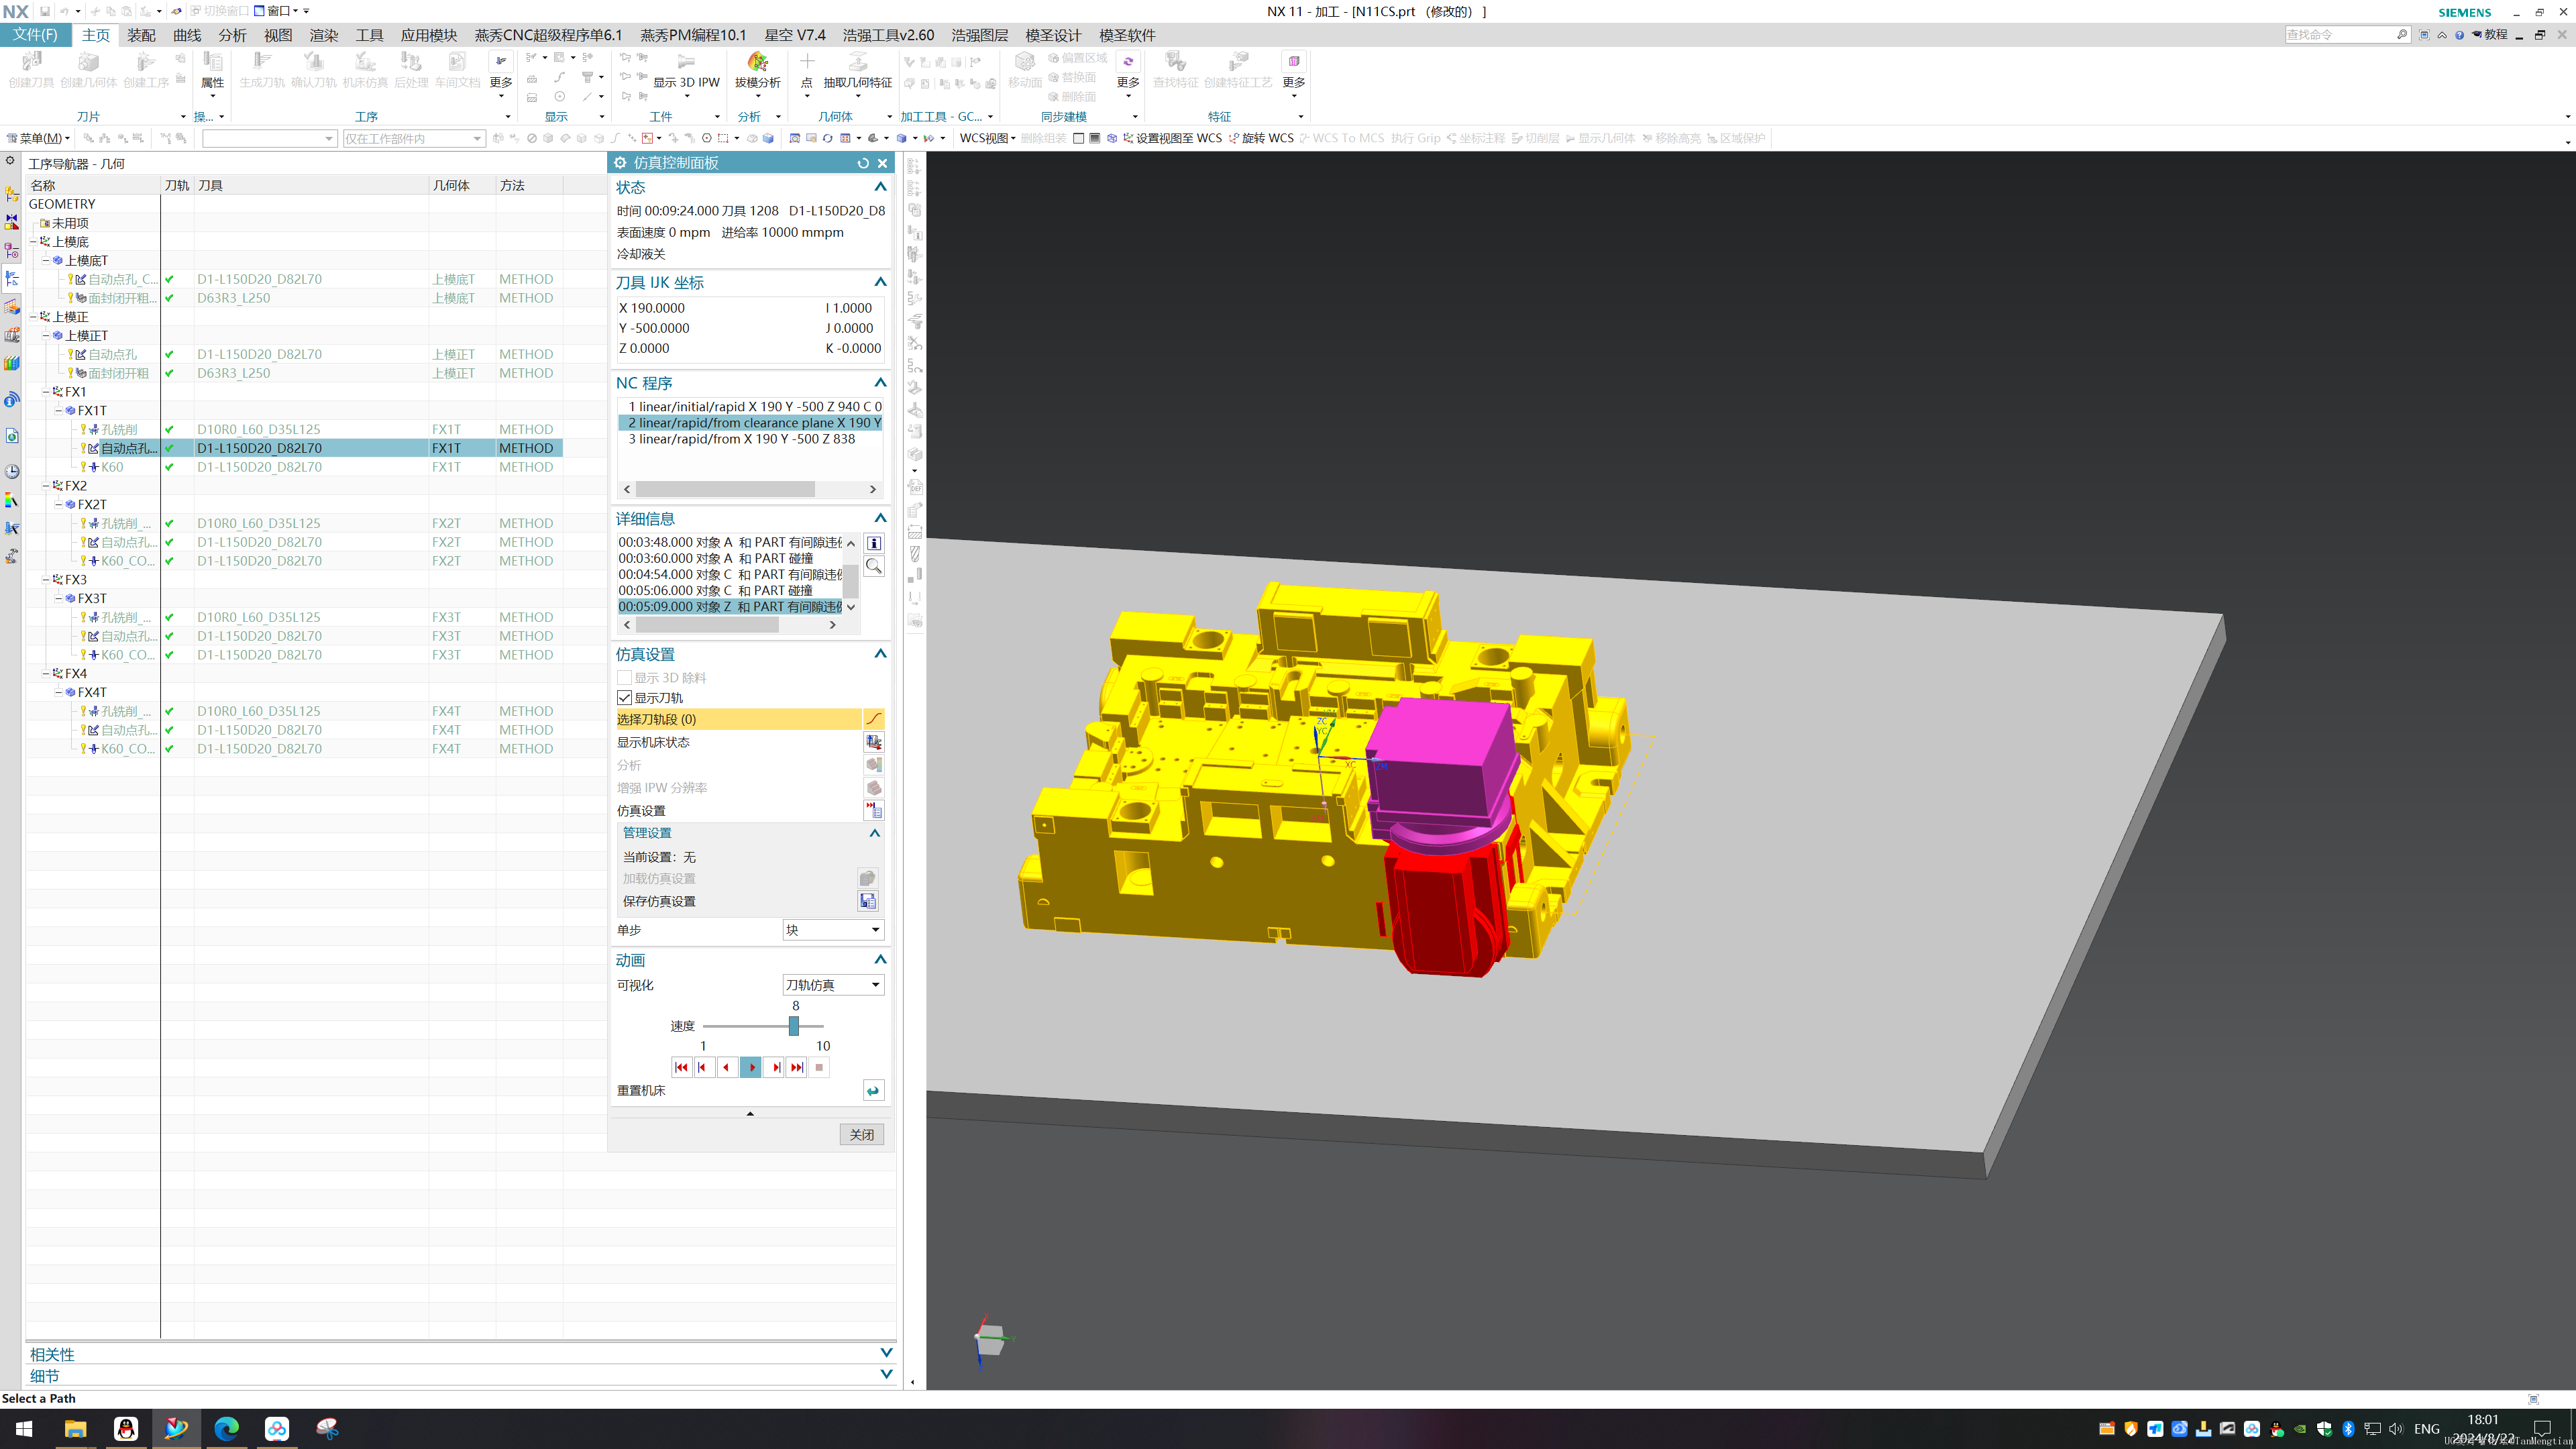The height and width of the screenshot is (1449, 2576).
Task: Collapse the FX1 tree node
Action: 45,392
